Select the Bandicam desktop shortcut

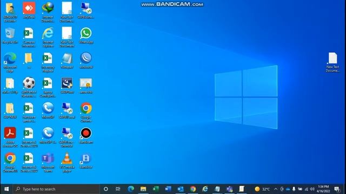86,135
